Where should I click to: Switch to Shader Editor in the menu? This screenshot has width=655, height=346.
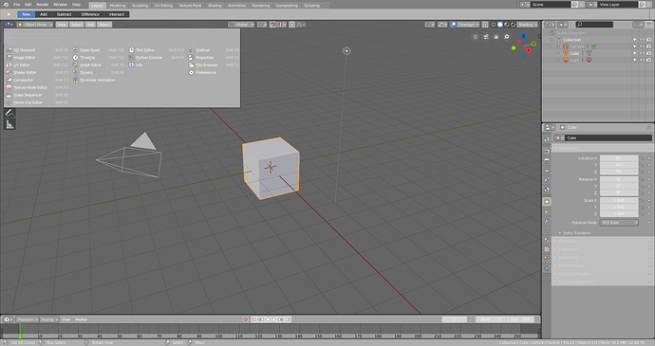37,73
